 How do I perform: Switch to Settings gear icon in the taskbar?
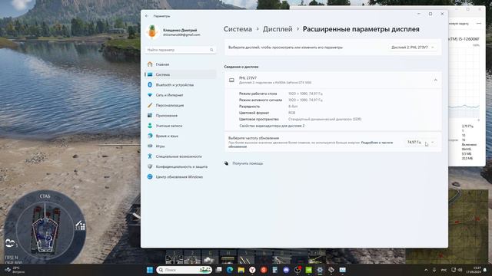coord(320,270)
